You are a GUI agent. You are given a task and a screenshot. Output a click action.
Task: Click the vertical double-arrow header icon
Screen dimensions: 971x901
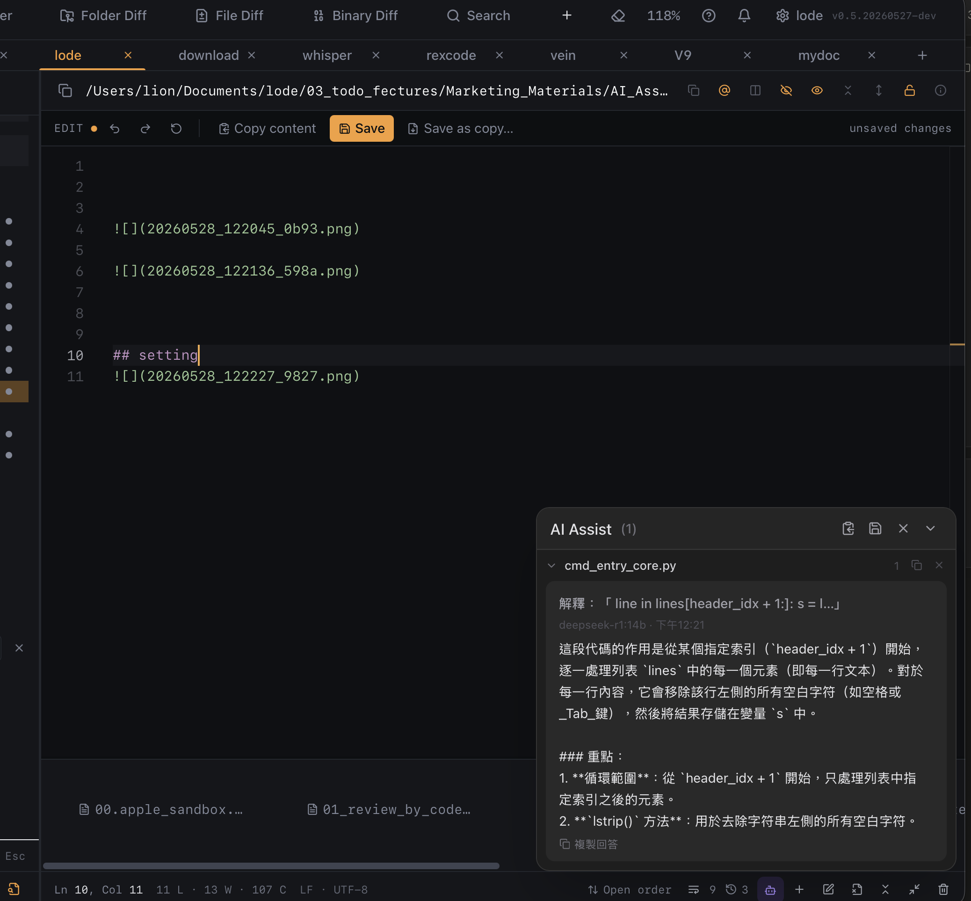coord(878,91)
